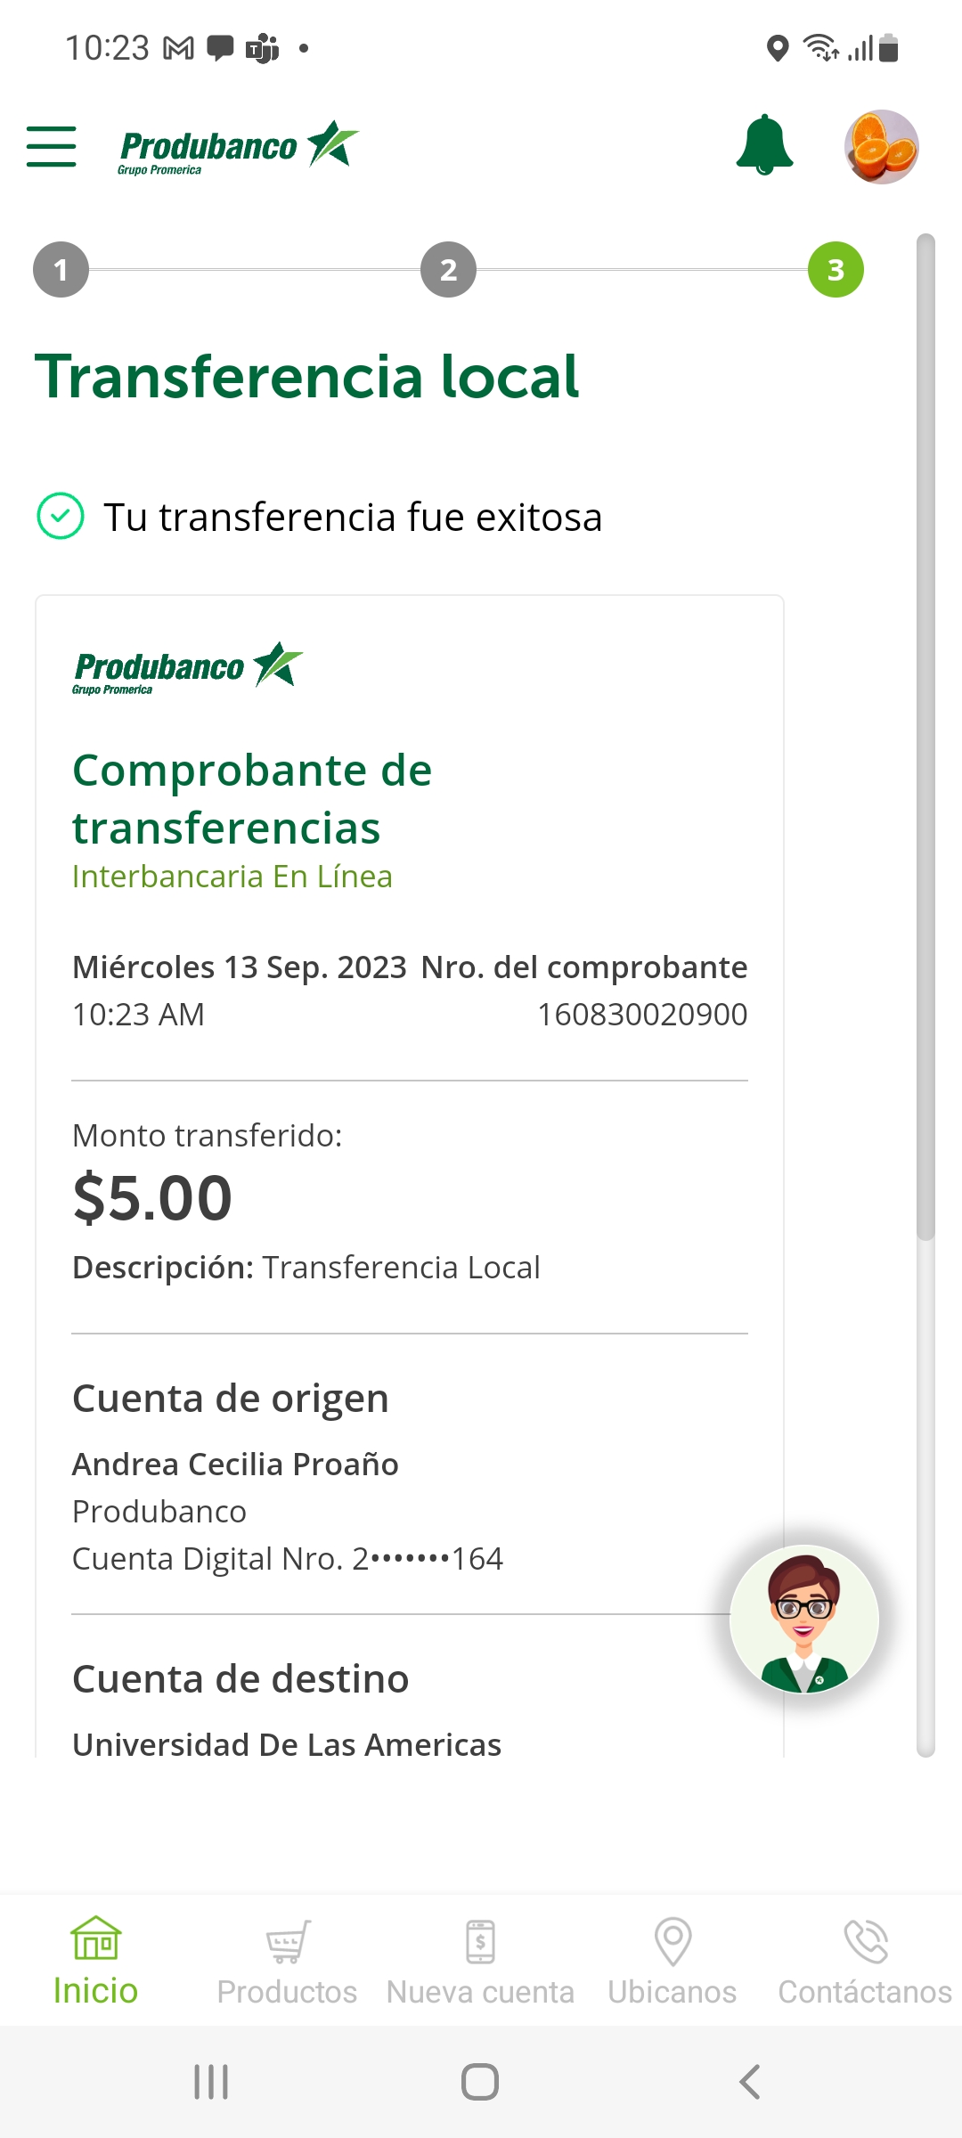Tap the Produbanco logo on receipt
This screenshot has height=2138, width=962.
(187, 667)
